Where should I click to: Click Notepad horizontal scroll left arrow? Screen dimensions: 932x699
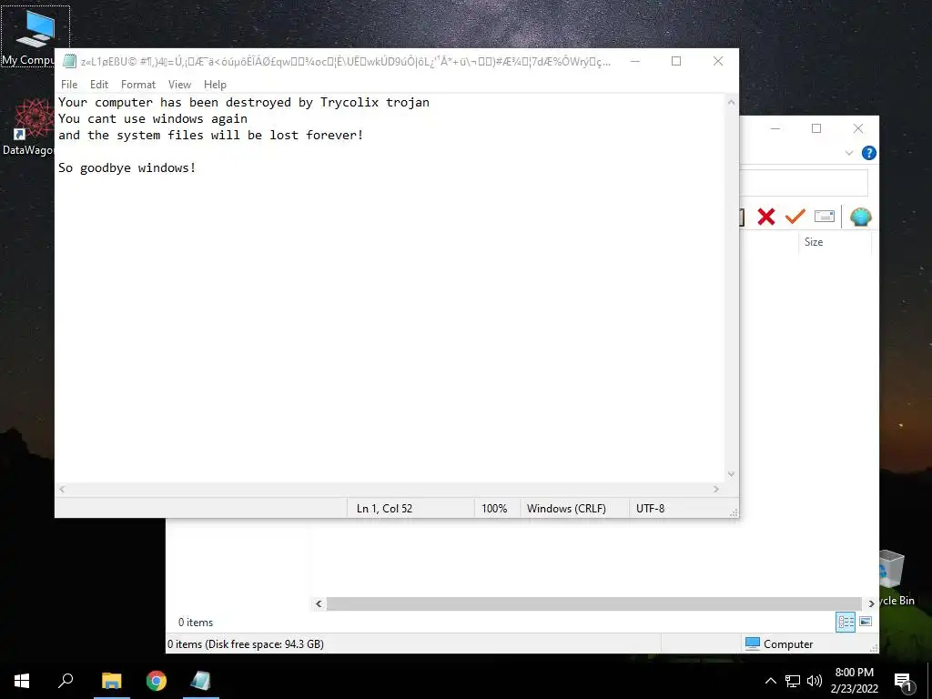click(63, 489)
